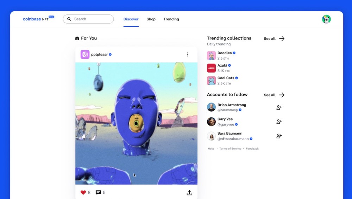This screenshot has height=199, width=352.
Task: Click the @nftsarabaumann handle
Action: coord(233,139)
